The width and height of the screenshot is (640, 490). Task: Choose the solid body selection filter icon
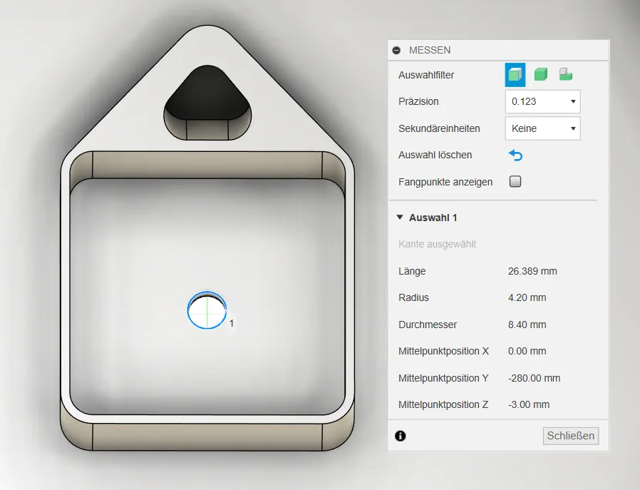541,75
